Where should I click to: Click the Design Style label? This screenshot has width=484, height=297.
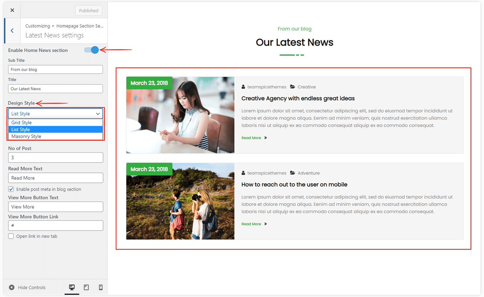click(x=21, y=103)
